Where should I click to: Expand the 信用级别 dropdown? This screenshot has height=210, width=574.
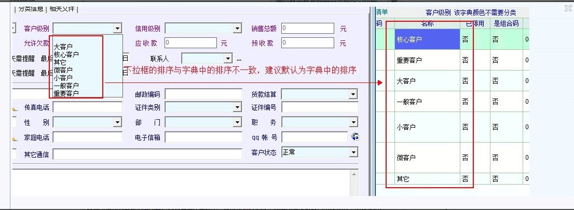pyautogui.click(x=237, y=29)
